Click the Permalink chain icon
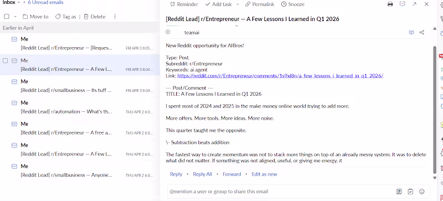443x201 pixels. point(248,4)
